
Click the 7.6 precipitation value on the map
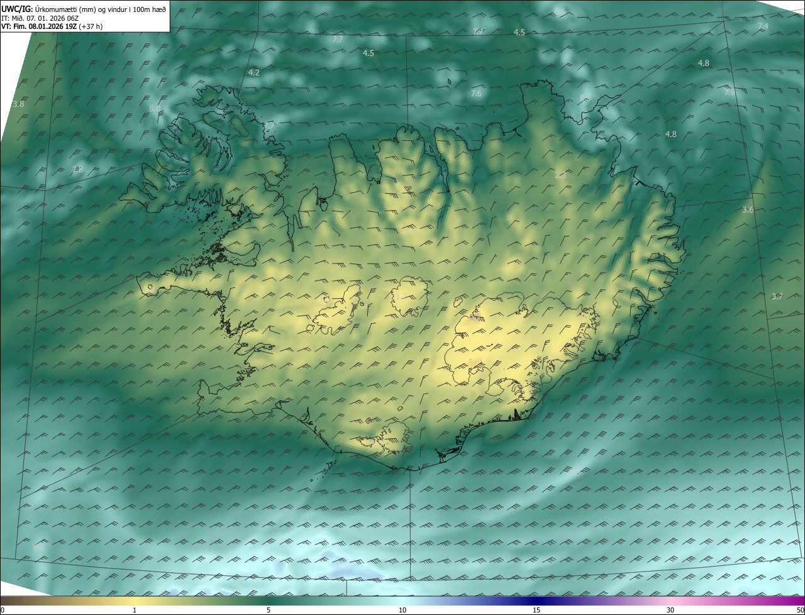pyautogui.click(x=476, y=94)
